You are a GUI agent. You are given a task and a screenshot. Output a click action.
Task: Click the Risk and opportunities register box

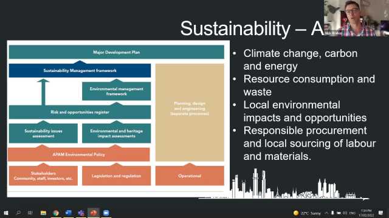[80, 112]
